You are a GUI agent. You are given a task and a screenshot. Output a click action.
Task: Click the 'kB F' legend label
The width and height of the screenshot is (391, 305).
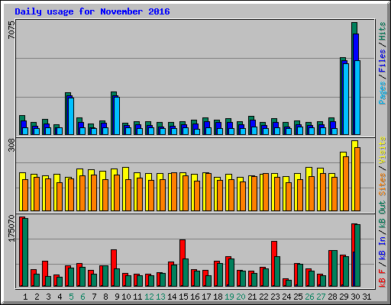(x=383, y=278)
